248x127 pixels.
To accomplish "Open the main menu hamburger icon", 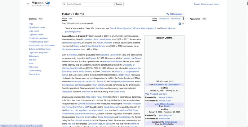I will tap(28, 4).
